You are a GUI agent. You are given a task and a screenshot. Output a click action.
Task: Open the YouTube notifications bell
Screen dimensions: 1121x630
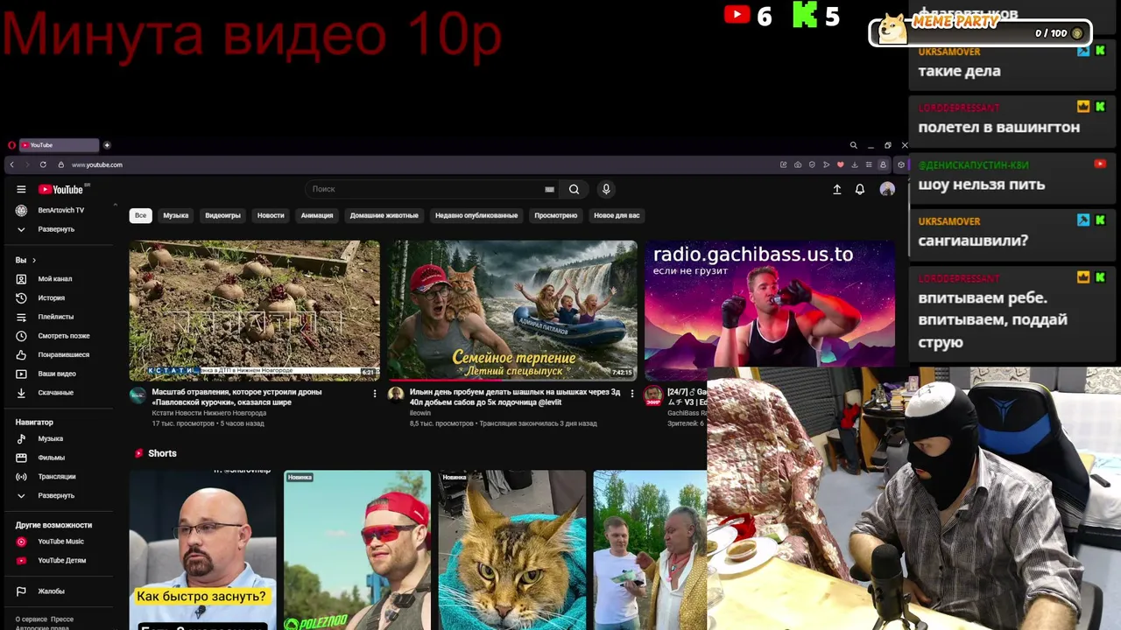(860, 189)
